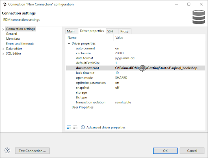This screenshot has height=158, width=208.
Task: Expand the Connection settings tree node
Action: (3, 29)
